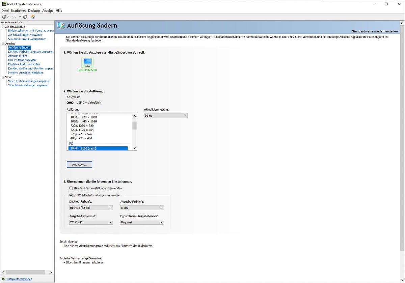Open the Ausgabe-Farbformat YCbCr422 dropdown
Screen dimensions: 405x283
[x=91, y=222]
